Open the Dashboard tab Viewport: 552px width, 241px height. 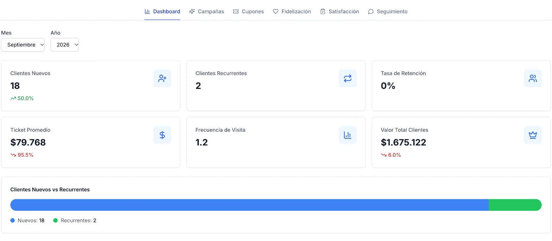162,11
